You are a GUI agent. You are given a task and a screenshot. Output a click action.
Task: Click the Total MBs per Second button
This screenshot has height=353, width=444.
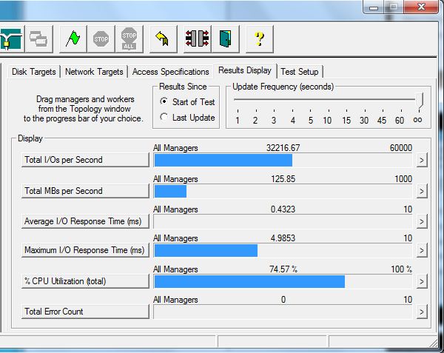coord(85,191)
